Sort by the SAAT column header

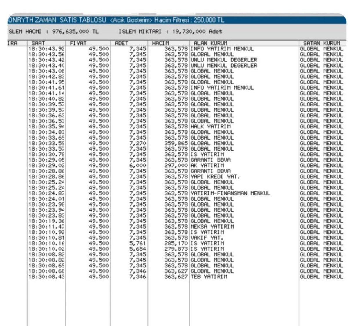click(x=46, y=43)
